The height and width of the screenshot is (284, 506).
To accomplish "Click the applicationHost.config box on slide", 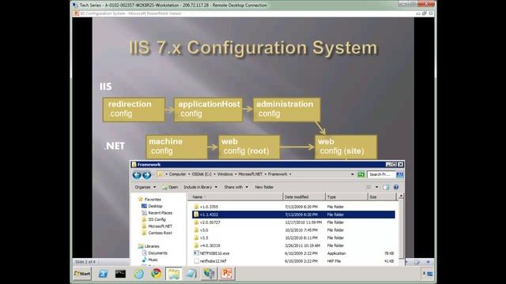I will (x=209, y=110).
